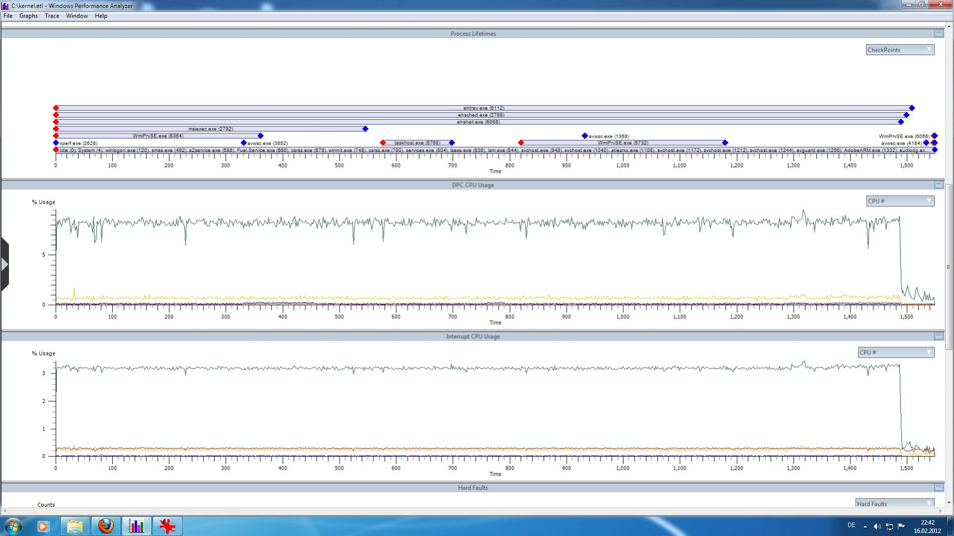Show hidden system tray icons
The width and height of the screenshot is (954, 536).
pyautogui.click(x=865, y=527)
